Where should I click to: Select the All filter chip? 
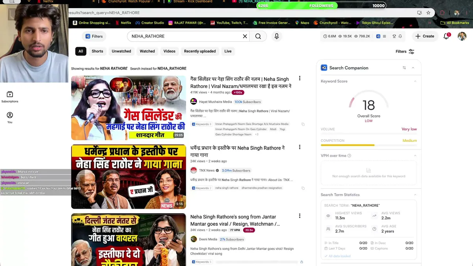click(81, 51)
